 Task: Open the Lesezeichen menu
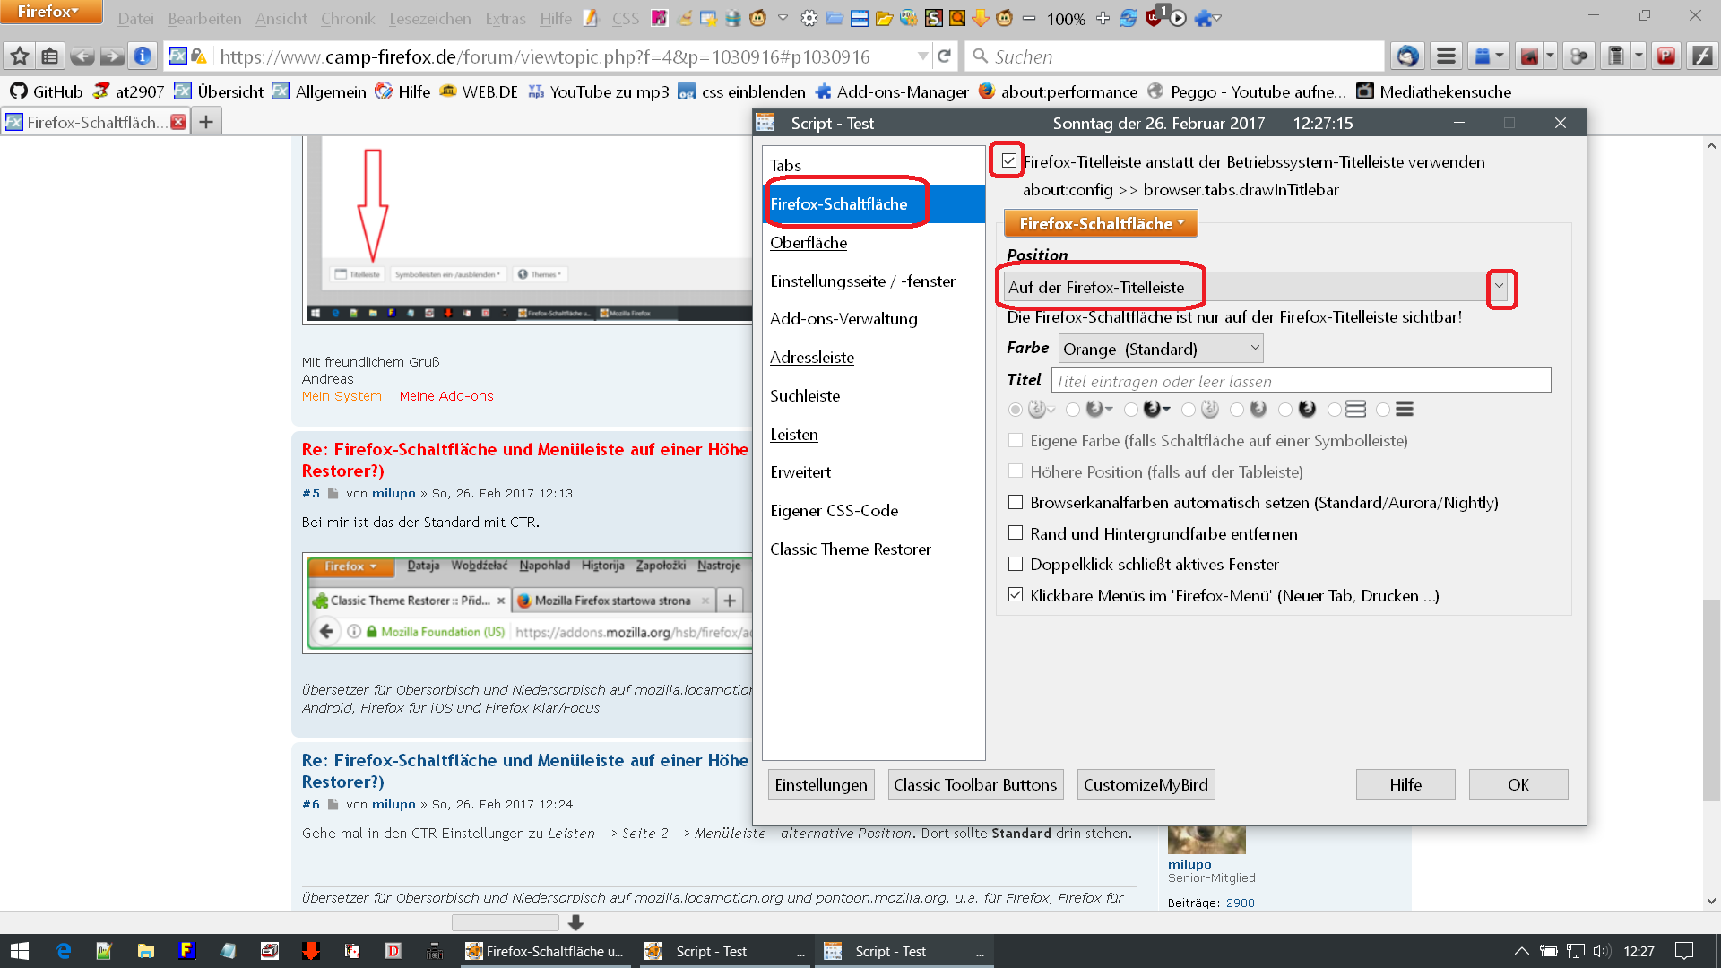(x=429, y=19)
